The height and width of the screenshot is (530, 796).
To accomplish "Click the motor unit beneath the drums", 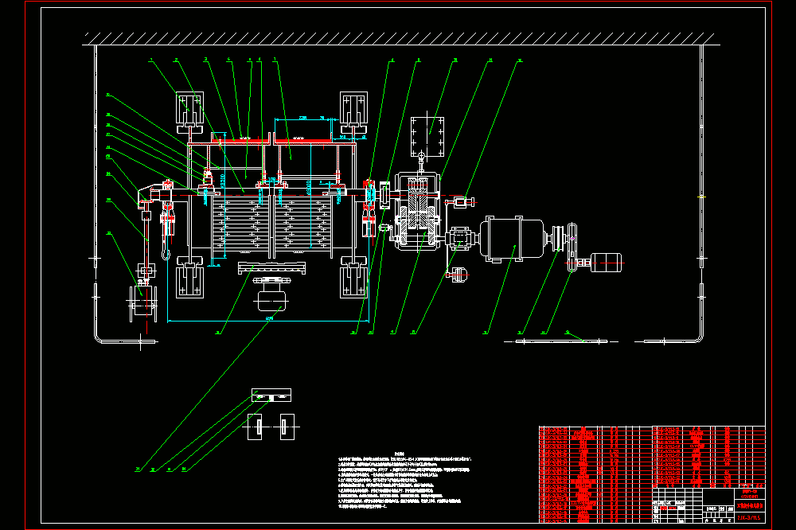I will (x=272, y=294).
